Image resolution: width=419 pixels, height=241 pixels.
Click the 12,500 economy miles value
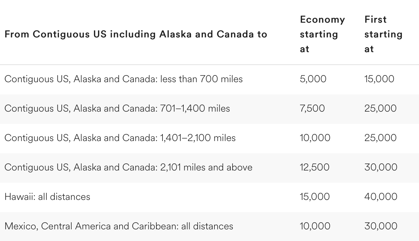(x=315, y=167)
